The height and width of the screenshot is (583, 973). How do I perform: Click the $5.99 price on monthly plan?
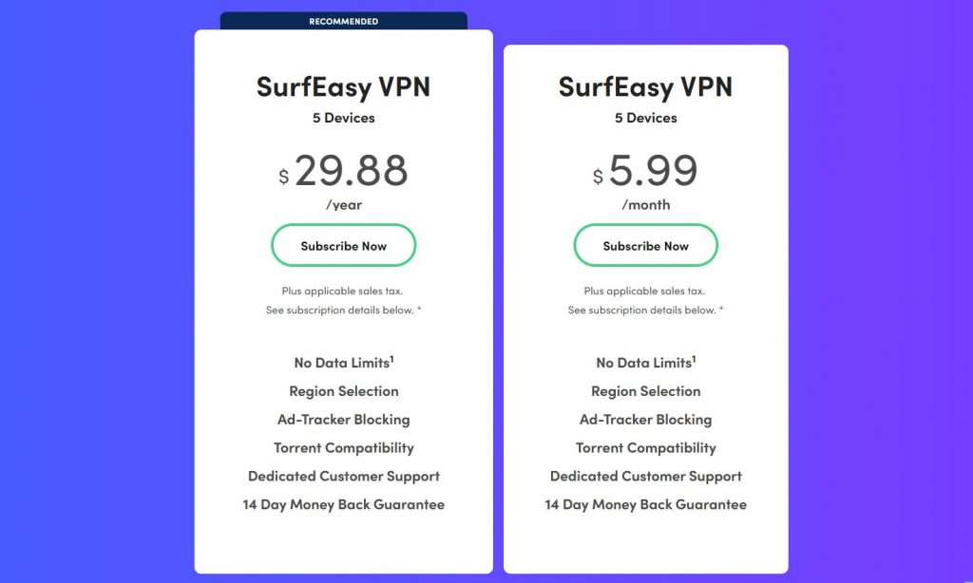[645, 171]
